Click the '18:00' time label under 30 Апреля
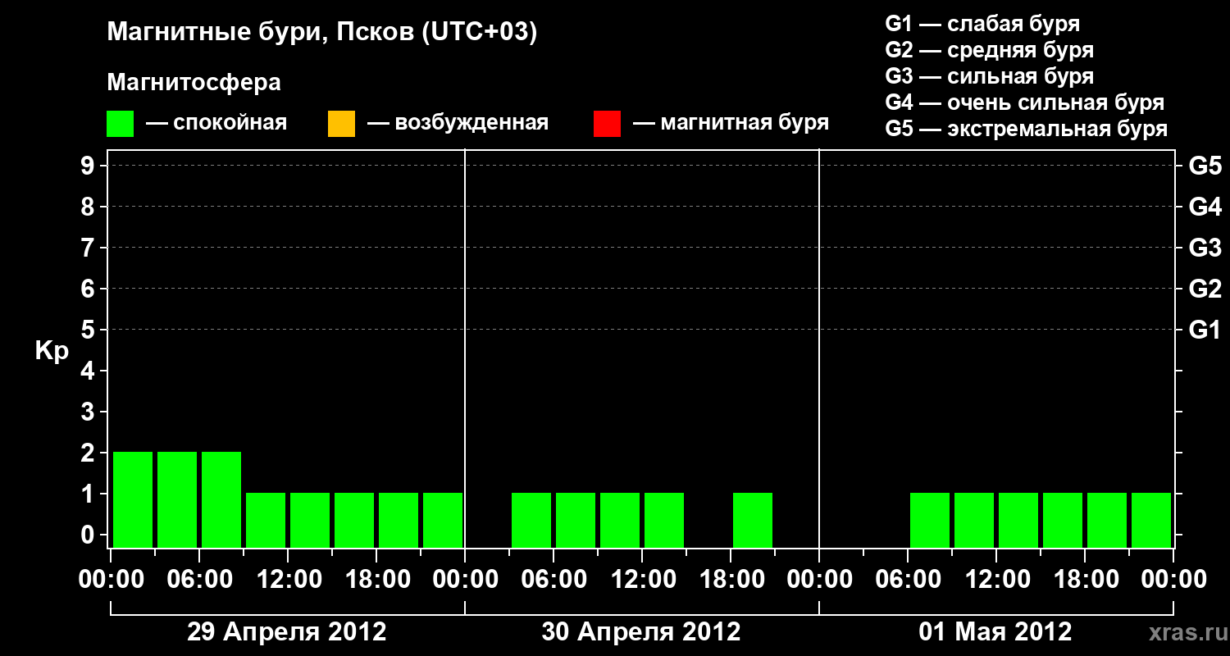 tap(731, 580)
